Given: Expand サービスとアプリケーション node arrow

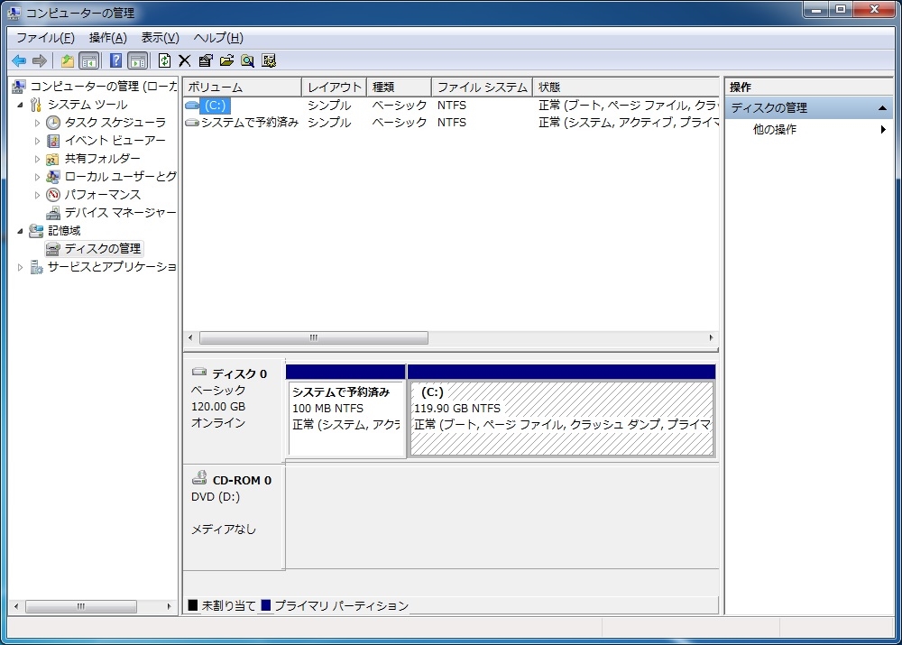Looking at the screenshot, I should [20, 267].
